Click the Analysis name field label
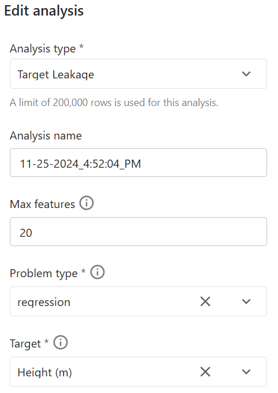Viewport: 278px width, 393px height. 46,135
